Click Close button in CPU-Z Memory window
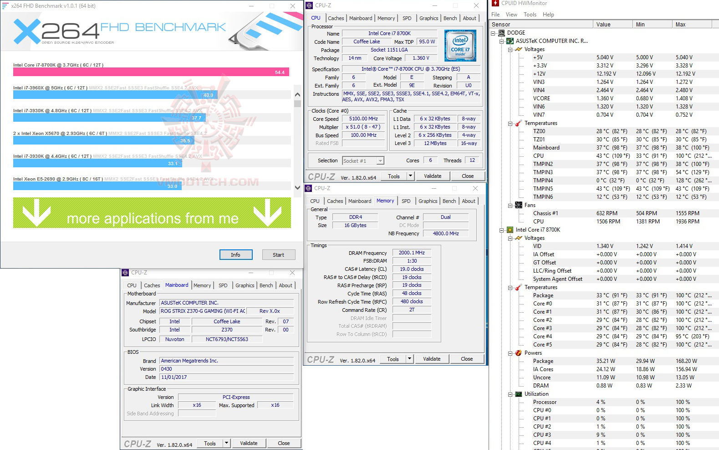 [x=467, y=359]
